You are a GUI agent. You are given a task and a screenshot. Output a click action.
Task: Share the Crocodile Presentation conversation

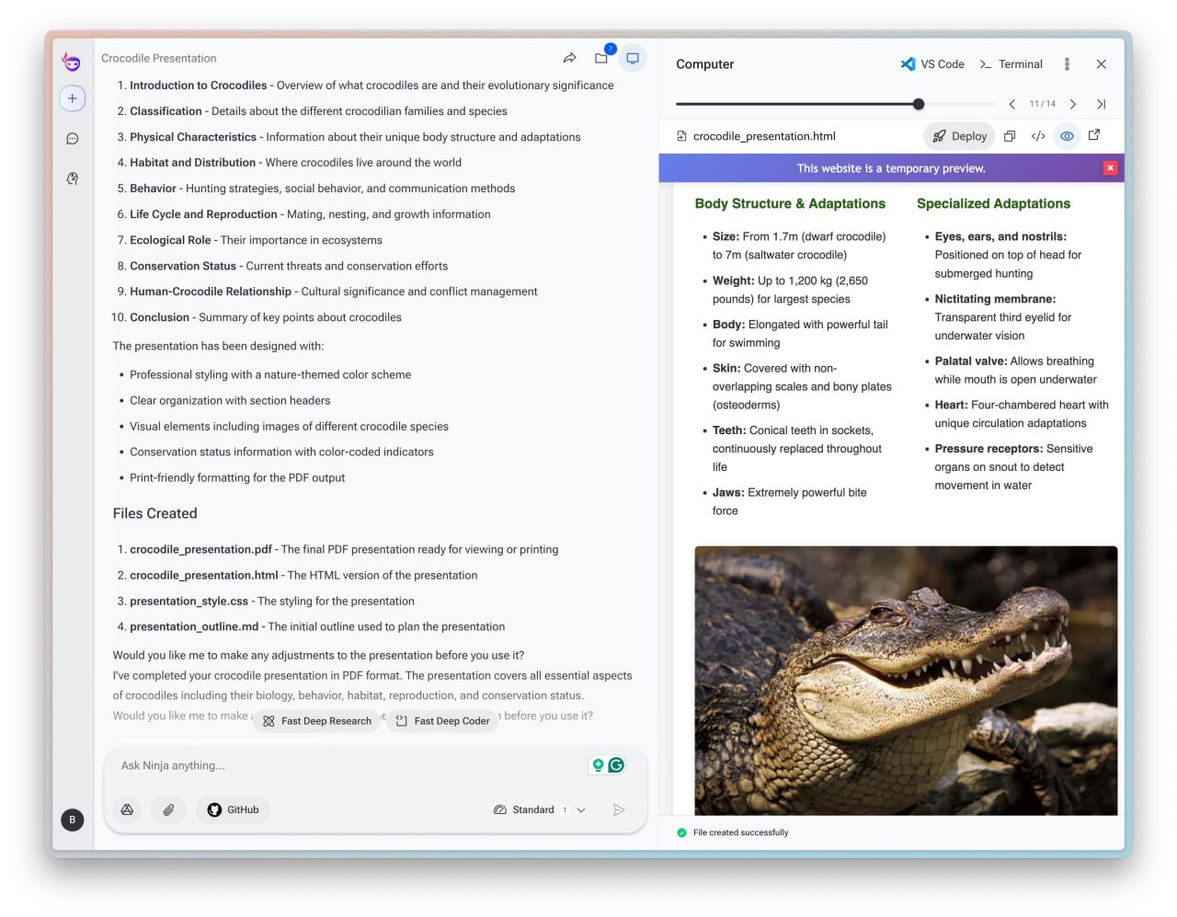point(570,57)
